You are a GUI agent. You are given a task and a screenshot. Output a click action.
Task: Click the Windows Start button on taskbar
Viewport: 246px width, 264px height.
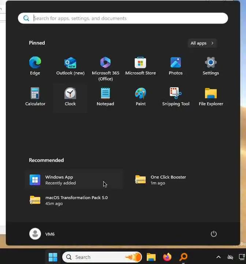53,257
